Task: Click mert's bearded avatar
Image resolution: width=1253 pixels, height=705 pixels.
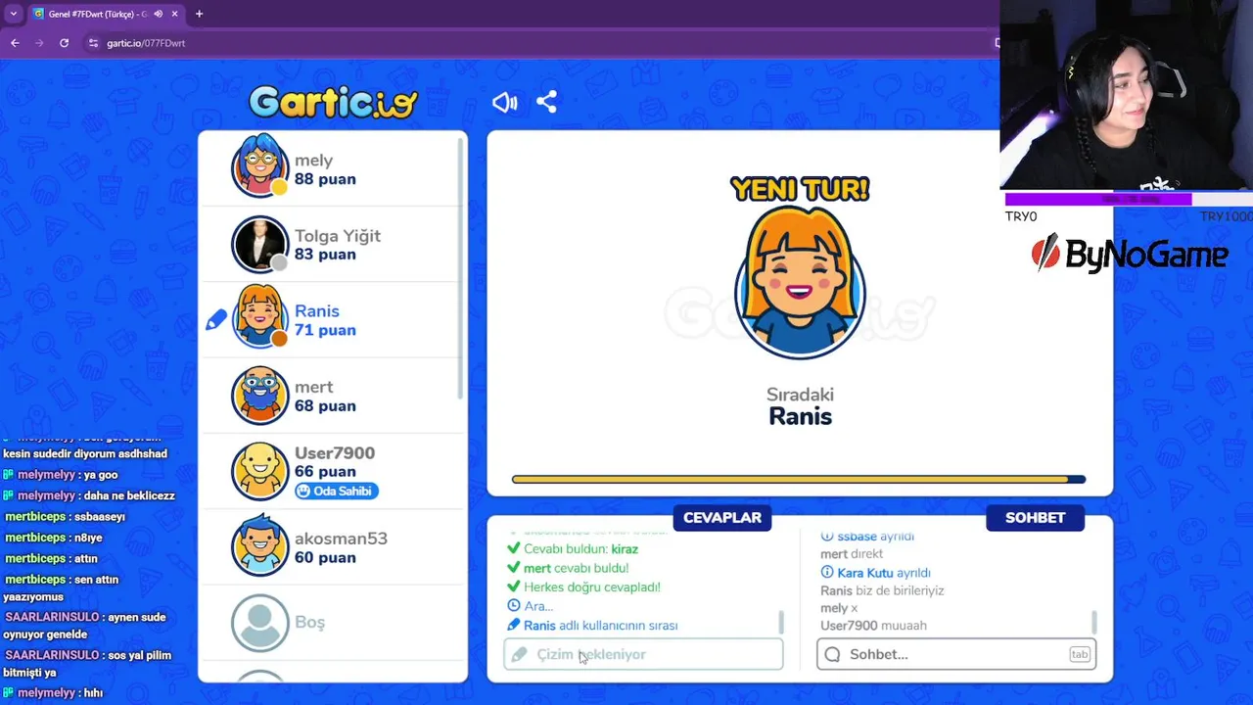Action: (x=259, y=395)
